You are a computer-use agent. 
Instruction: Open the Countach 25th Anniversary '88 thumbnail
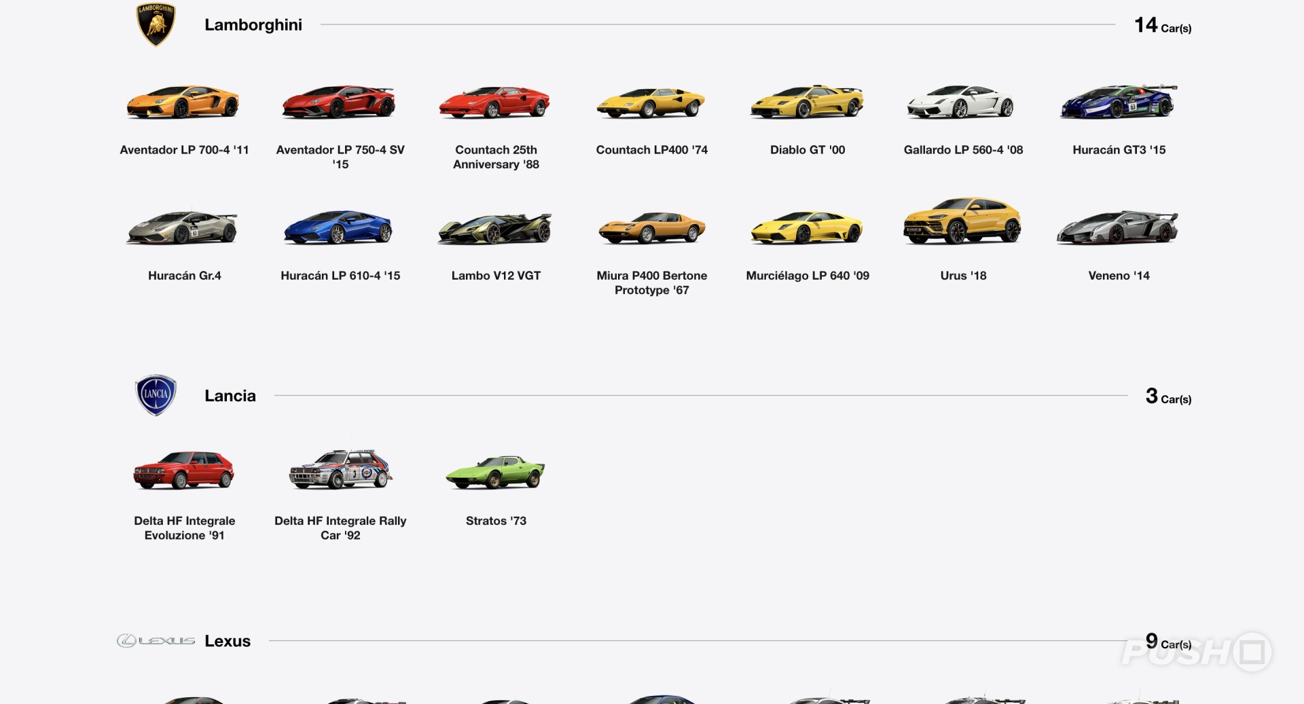click(495, 103)
